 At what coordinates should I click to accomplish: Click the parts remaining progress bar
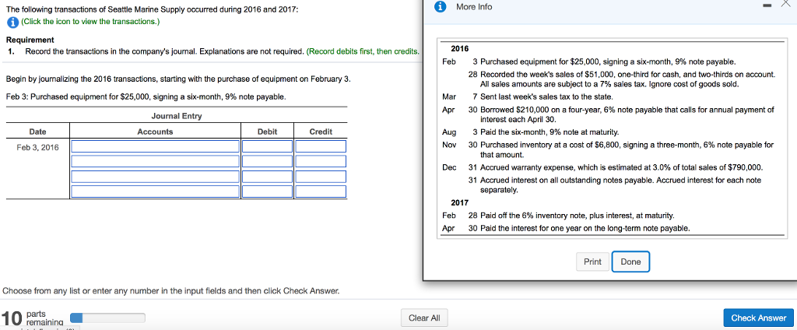[107, 318]
